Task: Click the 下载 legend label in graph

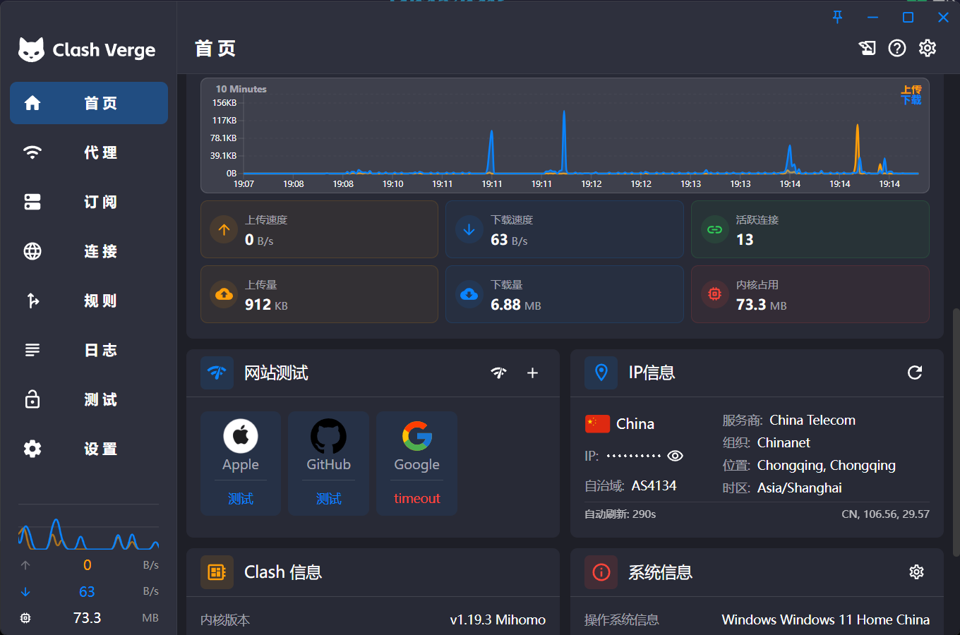Action: point(911,99)
